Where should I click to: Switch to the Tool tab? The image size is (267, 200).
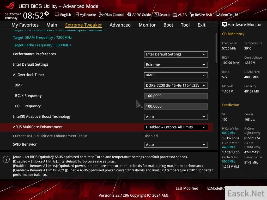click(185, 25)
